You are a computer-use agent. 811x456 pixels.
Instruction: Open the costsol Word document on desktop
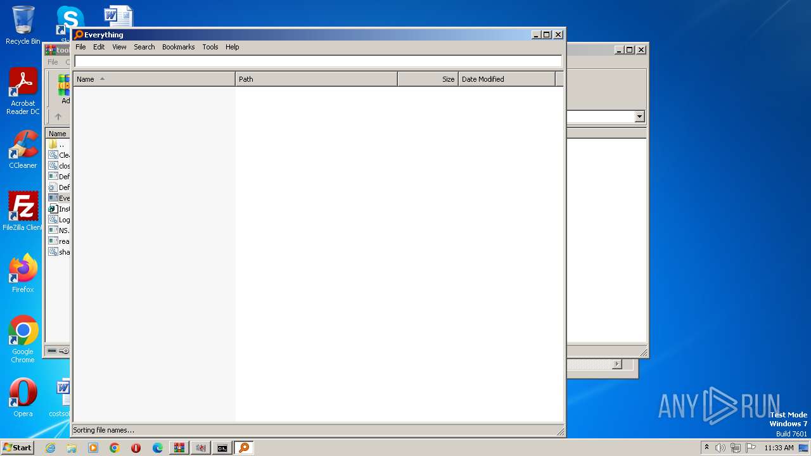click(x=61, y=398)
